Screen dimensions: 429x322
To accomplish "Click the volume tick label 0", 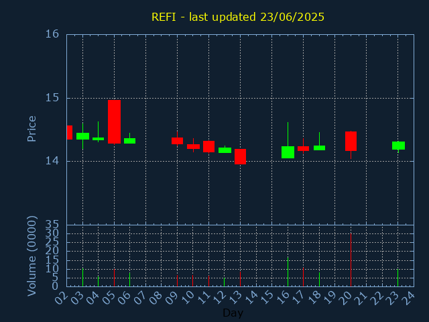I will pos(55,286).
